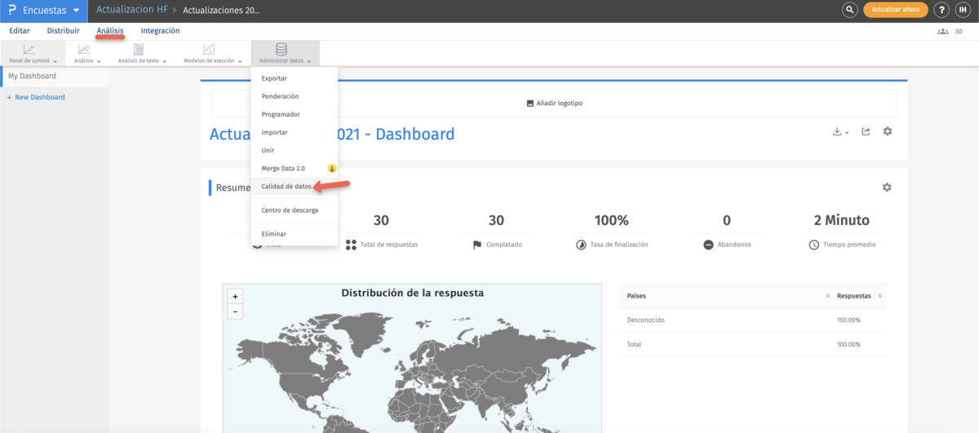The height and width of the screenshot is (433, 979).
Task: Click the Tasa de finalización icon
Action: (580, 244)
